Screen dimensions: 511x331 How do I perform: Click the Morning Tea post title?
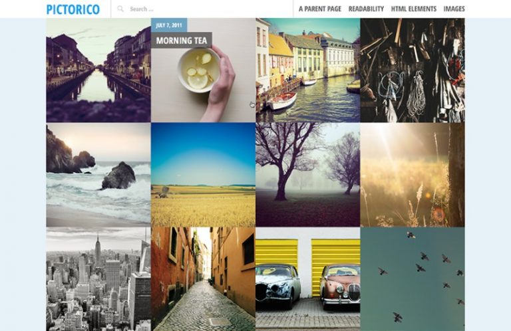[182, 41]
